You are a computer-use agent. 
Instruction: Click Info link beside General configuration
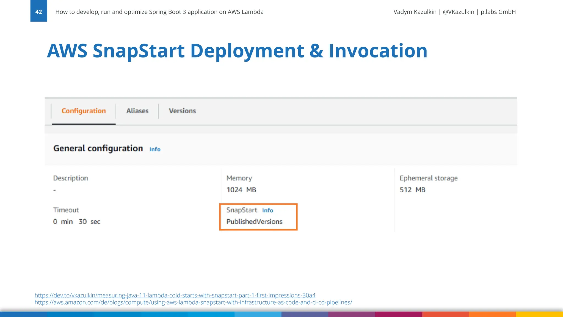(x=155, y=149)
